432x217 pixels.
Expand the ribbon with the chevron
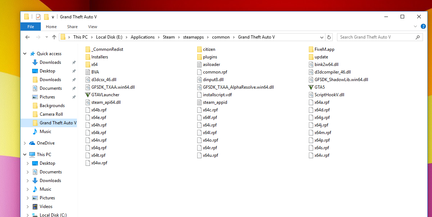(415, 26)
